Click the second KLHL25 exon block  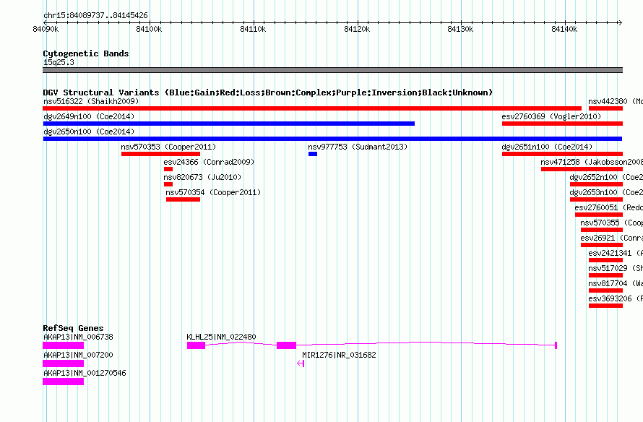(286, 345)
